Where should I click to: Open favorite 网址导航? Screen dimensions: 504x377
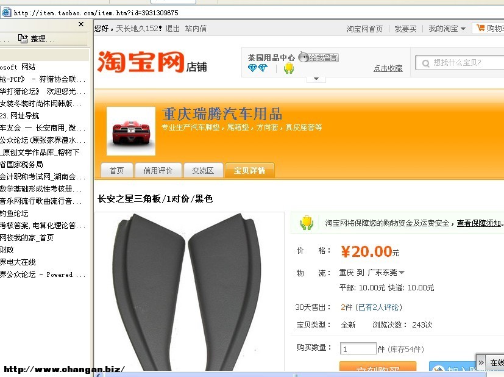20,115
